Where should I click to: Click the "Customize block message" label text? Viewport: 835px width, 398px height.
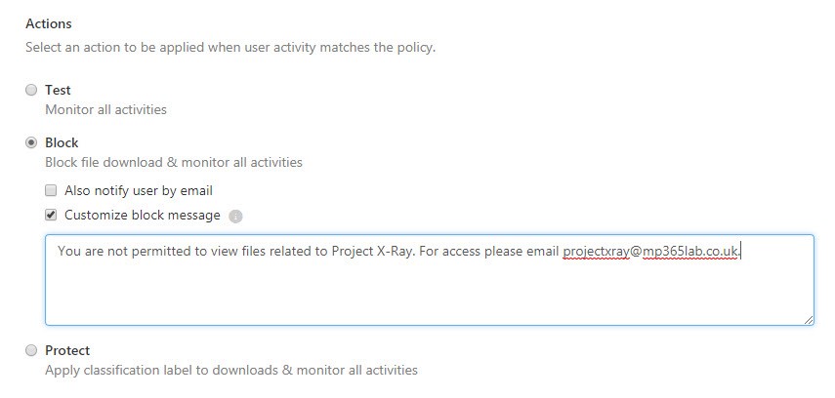pos(142,216)
